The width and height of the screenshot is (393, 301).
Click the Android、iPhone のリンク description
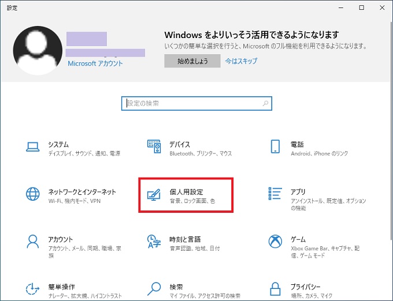coord(319,153)
